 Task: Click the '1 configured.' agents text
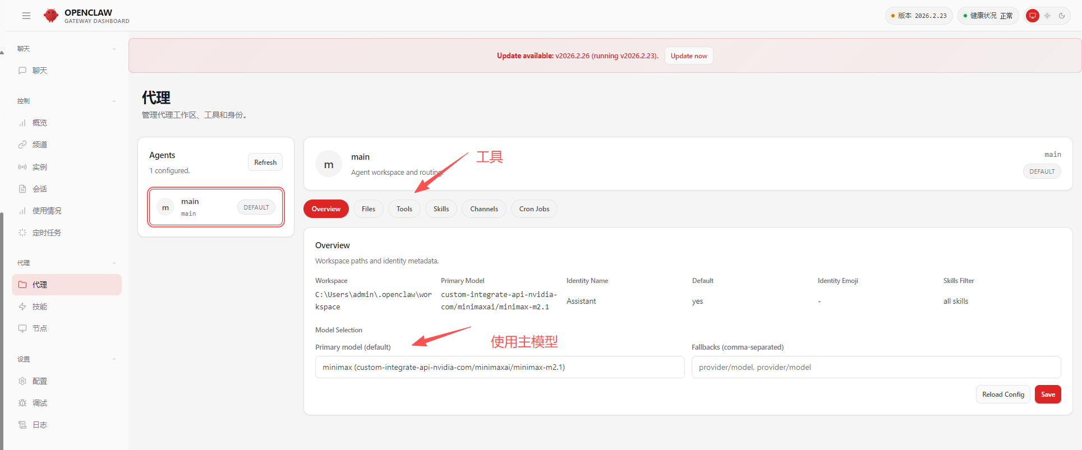169,170
